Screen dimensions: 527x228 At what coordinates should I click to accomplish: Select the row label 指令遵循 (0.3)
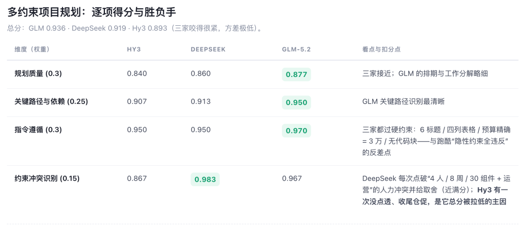tap(39, 130)
